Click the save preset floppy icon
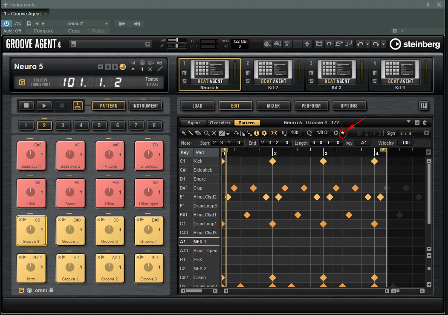Image resolution: width=448 pixels, height=315 pixels. pos(73,44)
